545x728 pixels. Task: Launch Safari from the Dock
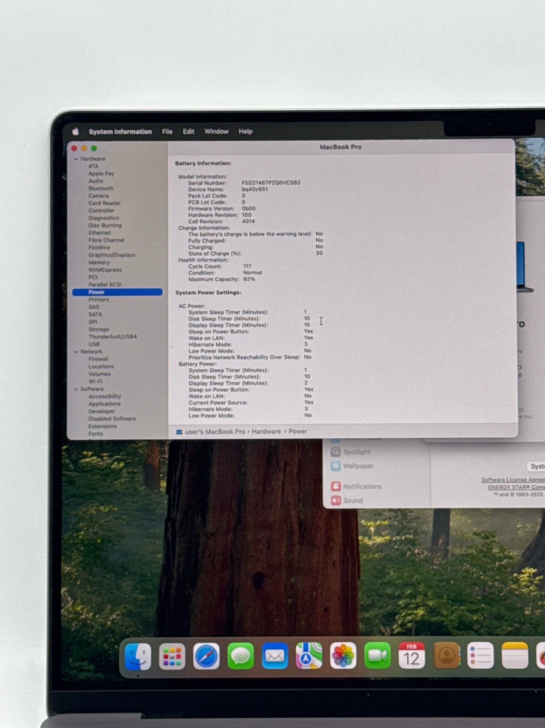206,657
